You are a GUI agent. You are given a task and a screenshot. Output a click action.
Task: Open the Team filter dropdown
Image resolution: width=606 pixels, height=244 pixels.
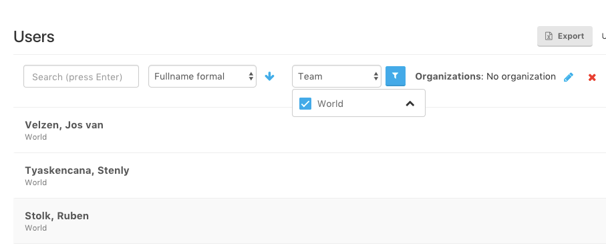point(337,76)
